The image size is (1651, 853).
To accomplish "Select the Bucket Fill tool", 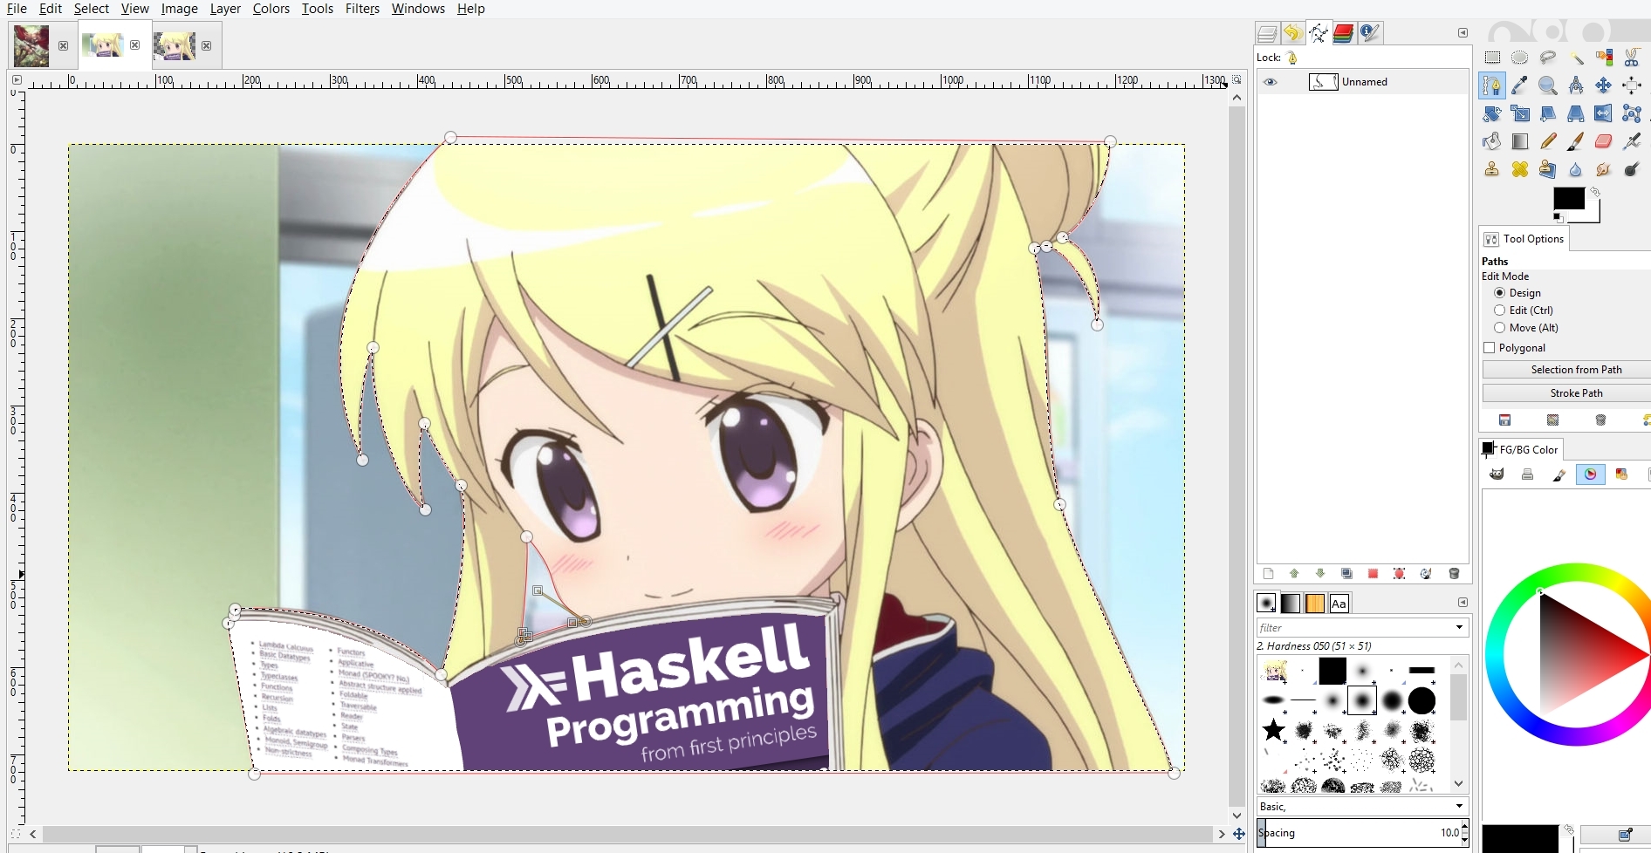I will tap(1491, 141).
